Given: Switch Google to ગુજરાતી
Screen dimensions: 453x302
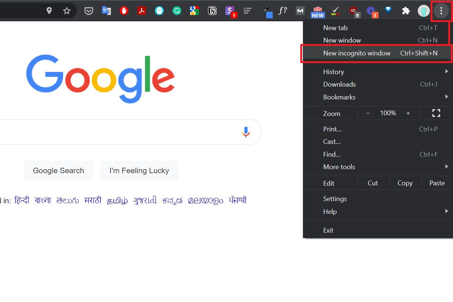Looking at the screenshot, I should point(145,200).
